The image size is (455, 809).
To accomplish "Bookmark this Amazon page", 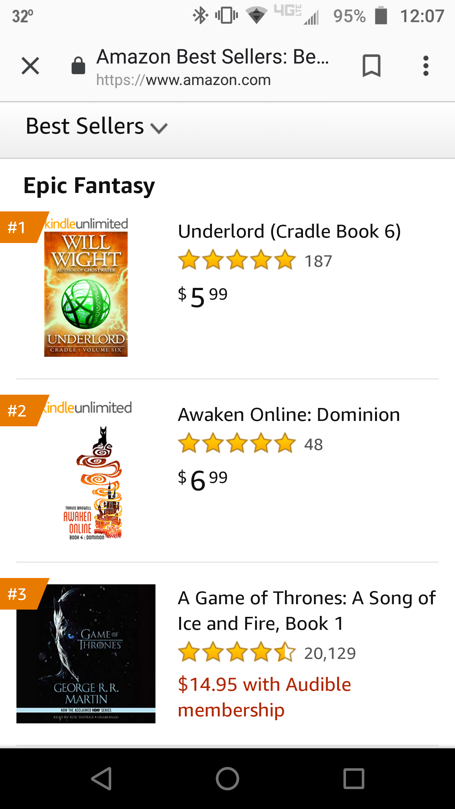I will click(x=371, y=66).
